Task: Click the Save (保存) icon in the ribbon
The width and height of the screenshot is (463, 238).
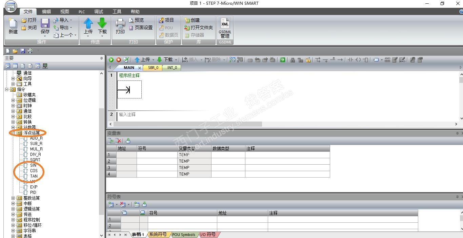Action: (x=45, y=24)
